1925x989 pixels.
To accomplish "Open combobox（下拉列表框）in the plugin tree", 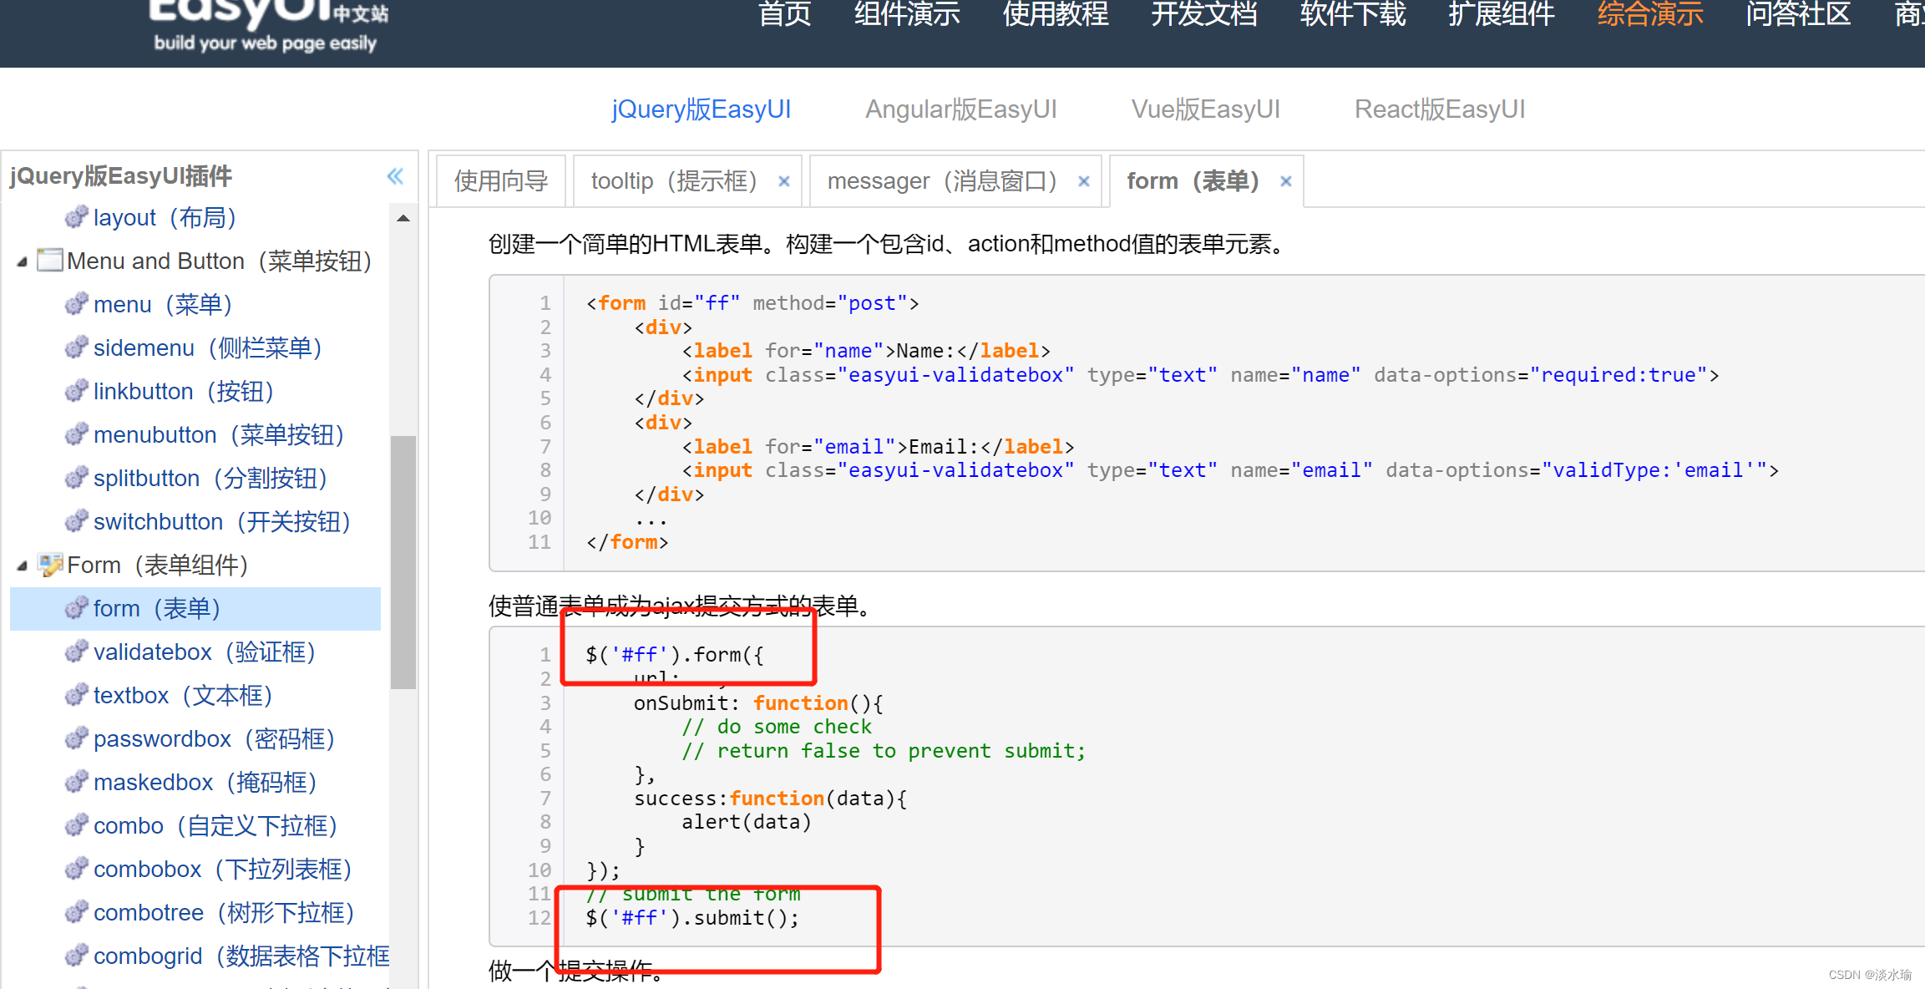I will coord(223,869).
